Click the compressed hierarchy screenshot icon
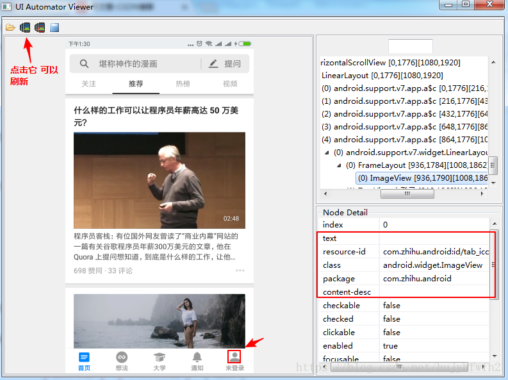The height and width of the screenshot is (380, 508). (x=40, y=28)
